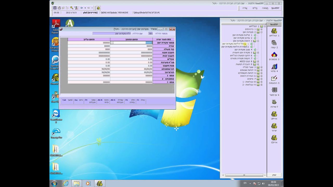
Task: Click the F6 חלון בחירה button
Action: [x=130, y=101]
